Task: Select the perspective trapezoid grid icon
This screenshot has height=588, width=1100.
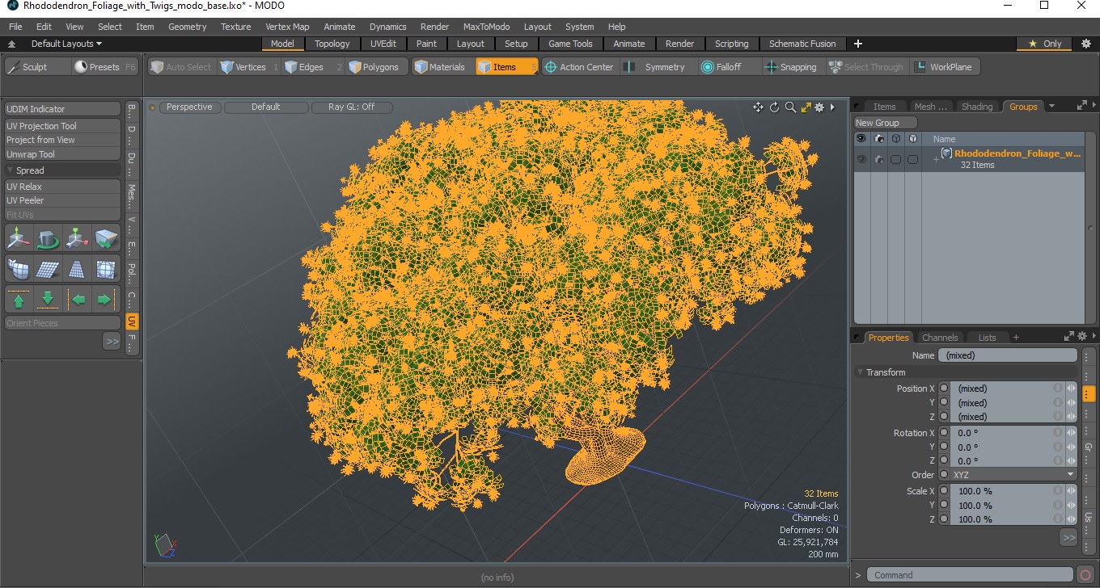Action: point(77,269)
